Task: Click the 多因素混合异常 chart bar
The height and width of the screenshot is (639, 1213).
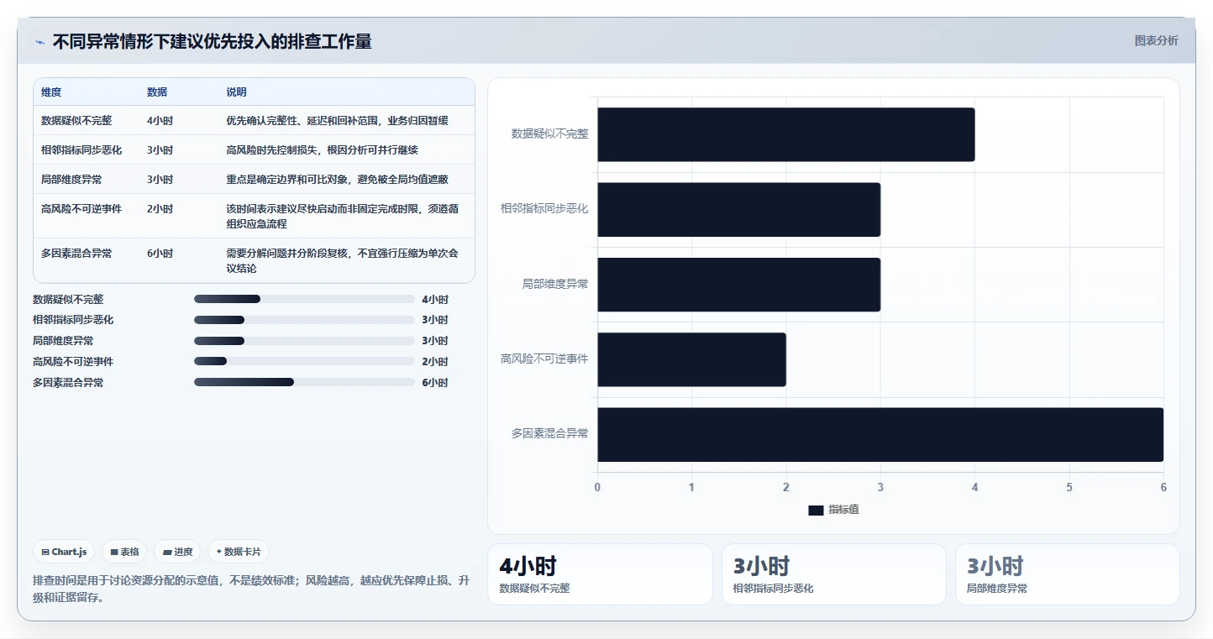Action: (880, 434)
